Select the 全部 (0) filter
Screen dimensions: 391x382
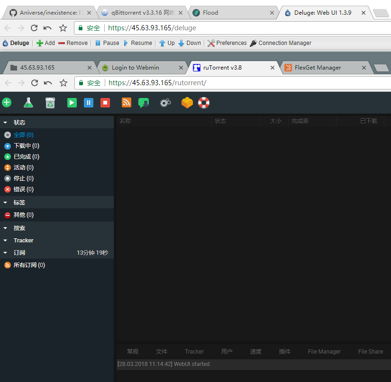tap(19, 135)
